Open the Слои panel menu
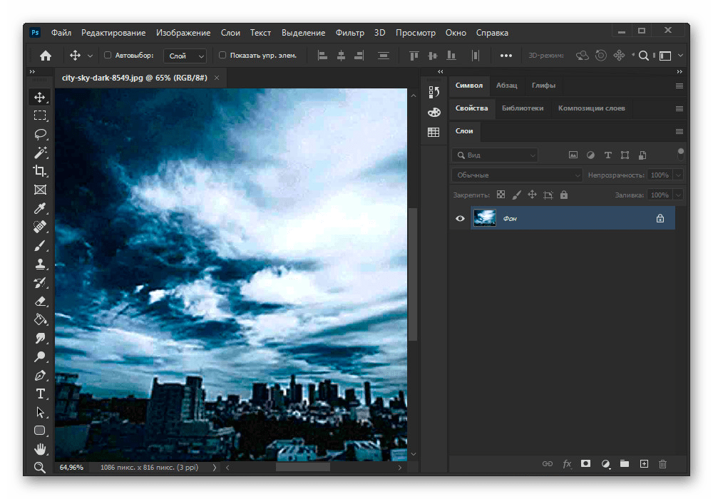The height and width of the screenshot is (499, 713). [x=679, y=131]
